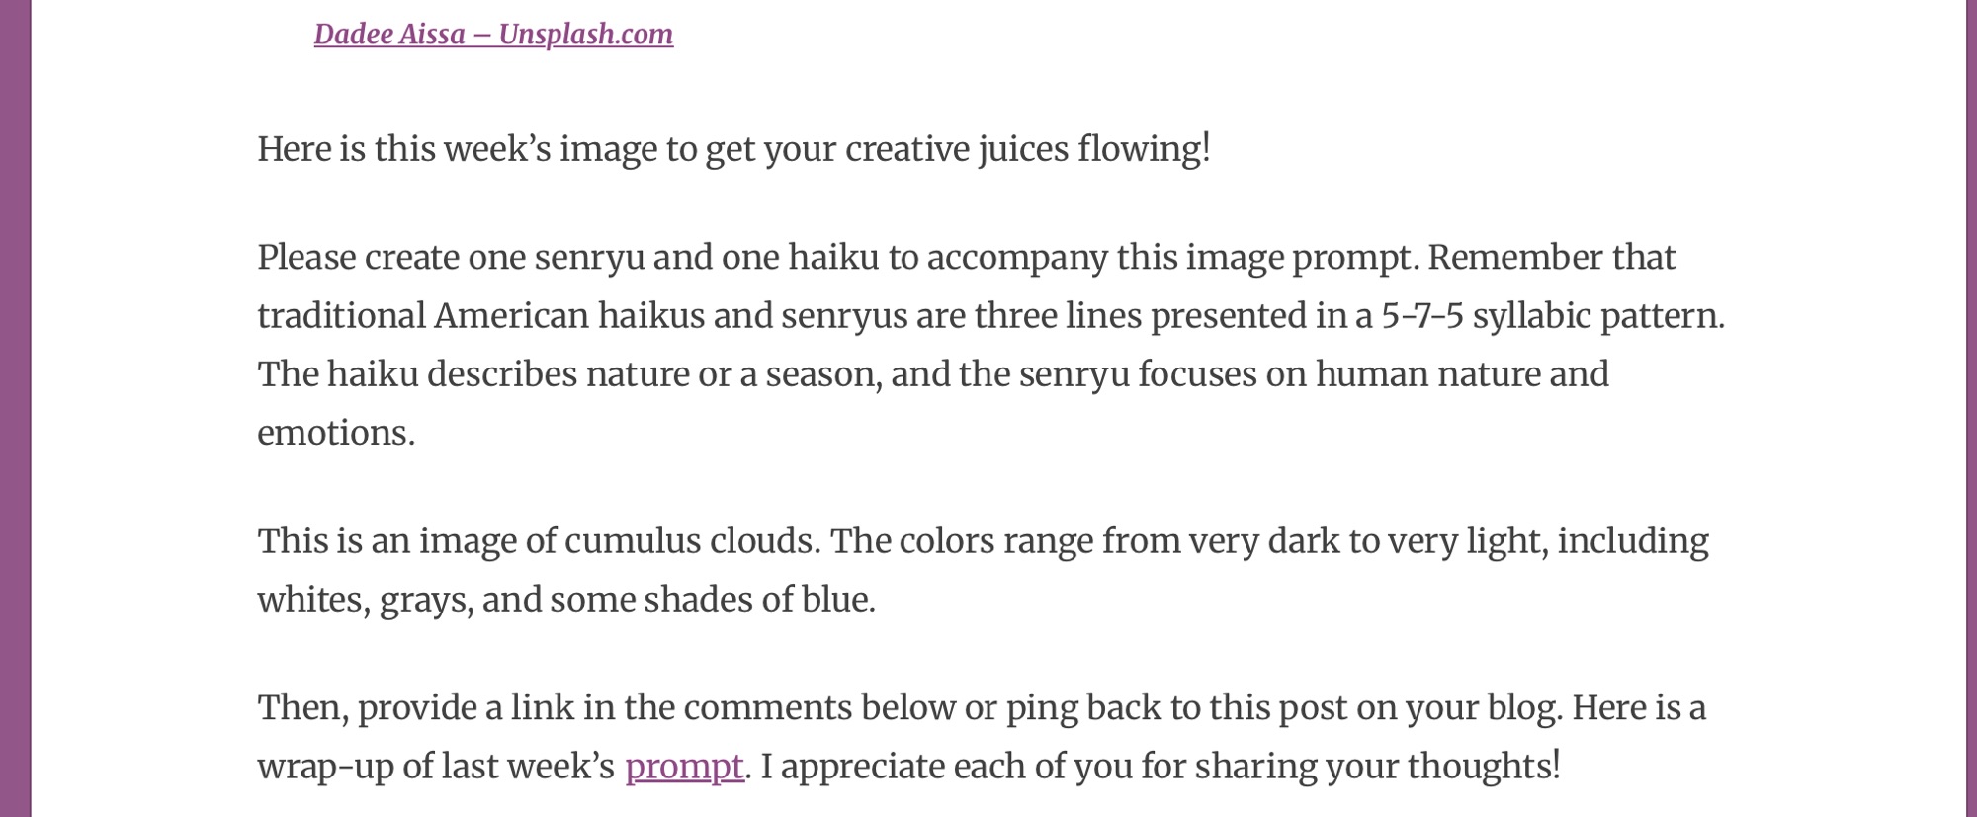Click the phrase "whites, grays,"

click(x=365, y=600)
